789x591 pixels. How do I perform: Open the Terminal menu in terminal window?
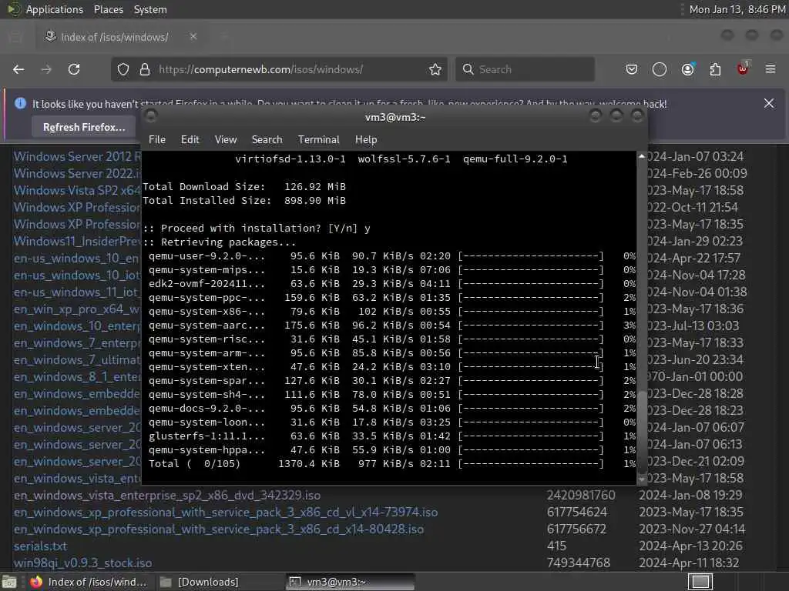pos(318,140)
